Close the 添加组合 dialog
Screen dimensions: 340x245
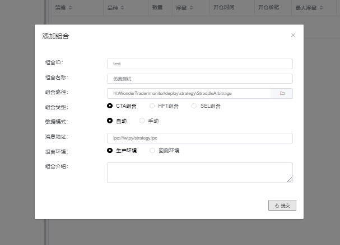pyautogui.click(x=293, y=35)
